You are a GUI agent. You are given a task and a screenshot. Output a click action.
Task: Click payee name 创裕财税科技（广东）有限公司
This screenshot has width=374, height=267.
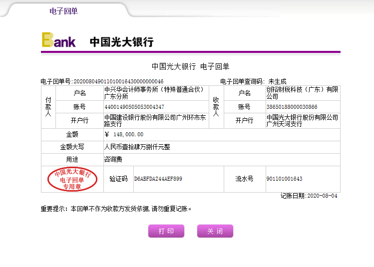[x=302, y=93]
